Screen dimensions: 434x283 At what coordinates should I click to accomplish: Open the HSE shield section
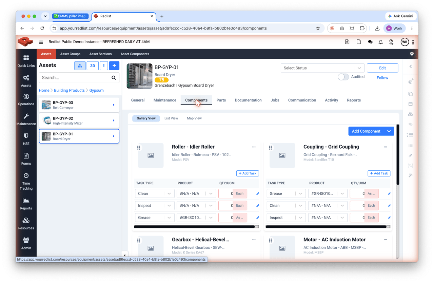click(x=26, y=139)
